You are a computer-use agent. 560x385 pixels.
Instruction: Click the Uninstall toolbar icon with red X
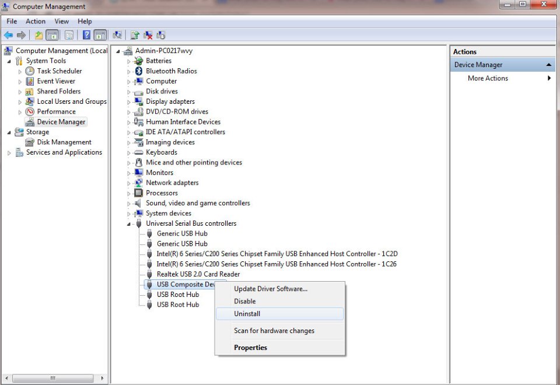tap(148, 35)
